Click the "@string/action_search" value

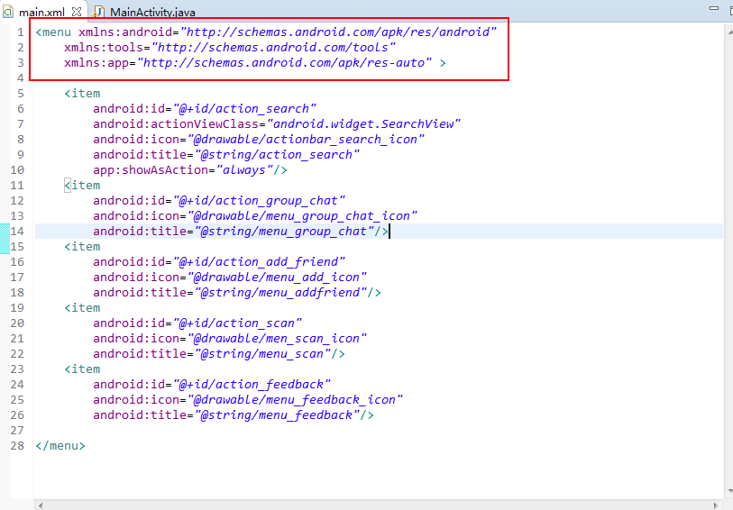pos(277,155)
